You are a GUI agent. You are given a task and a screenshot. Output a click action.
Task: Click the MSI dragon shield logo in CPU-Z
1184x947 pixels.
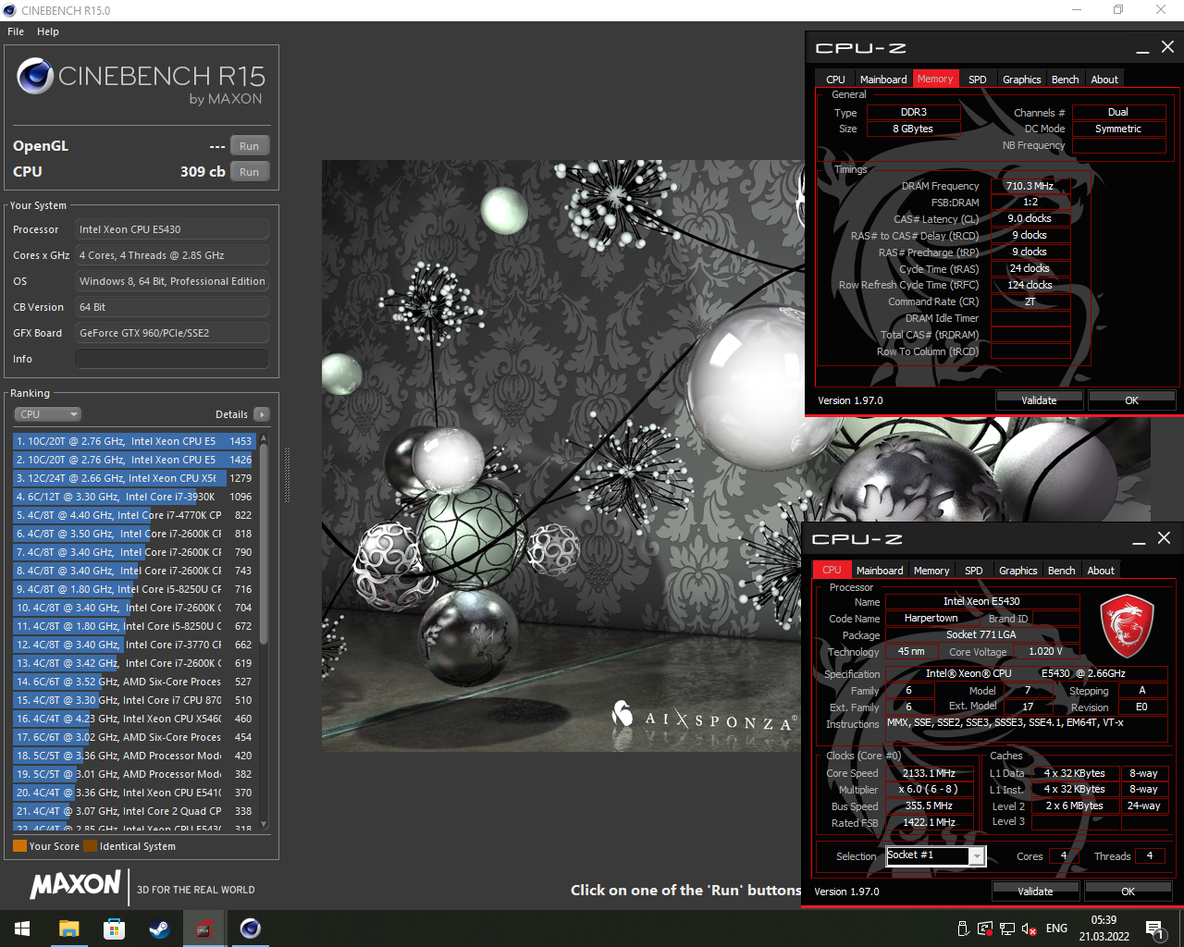click(x=1127, y=627)
